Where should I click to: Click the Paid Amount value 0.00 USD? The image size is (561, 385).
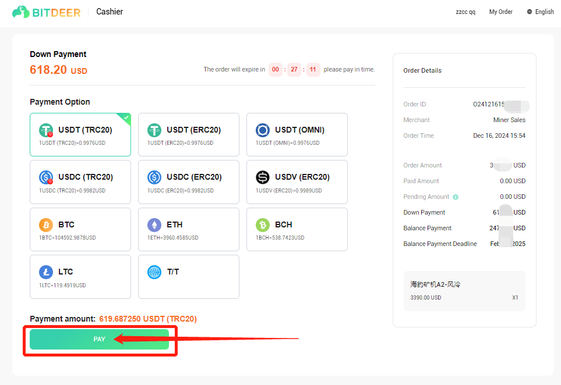(x=513, y=181)
